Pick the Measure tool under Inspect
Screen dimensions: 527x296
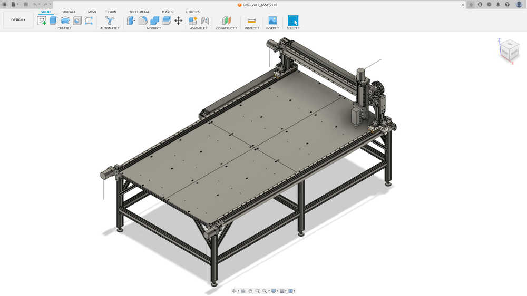pyautogui.click(x=251, y=21)
